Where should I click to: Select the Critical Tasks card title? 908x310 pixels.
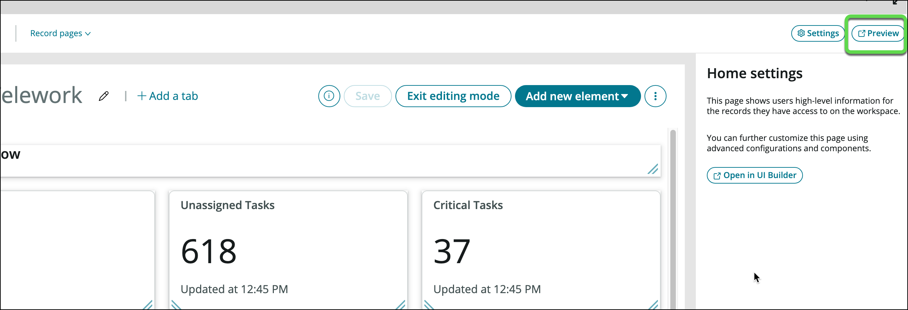coord(468,205)
